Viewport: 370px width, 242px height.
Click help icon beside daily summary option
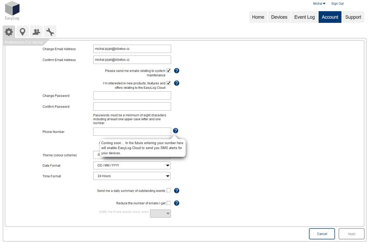click(176, 191)
